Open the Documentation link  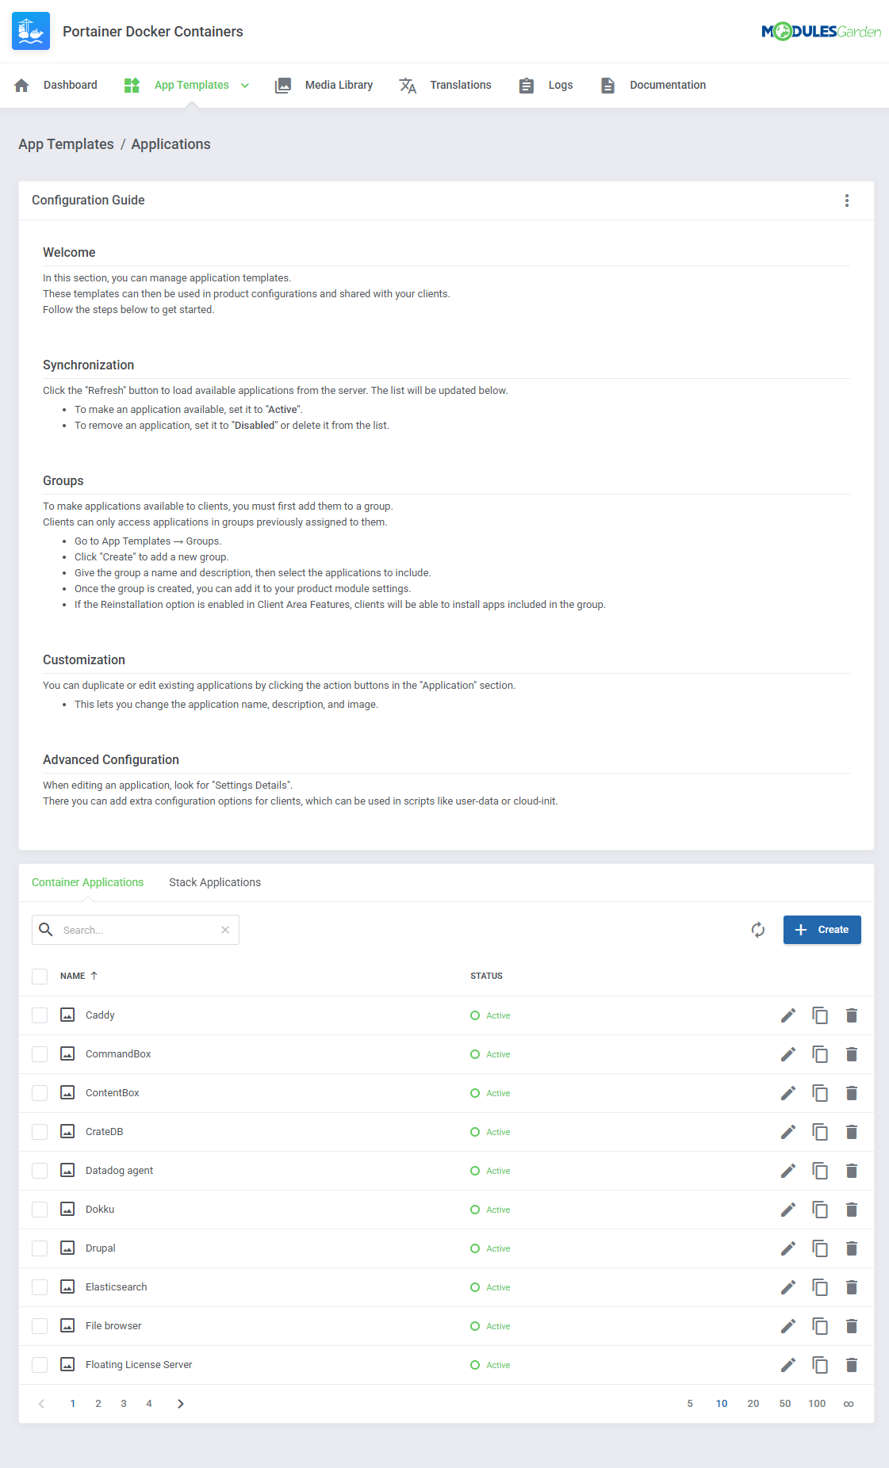pyautogui.click(x=668, y=86)
